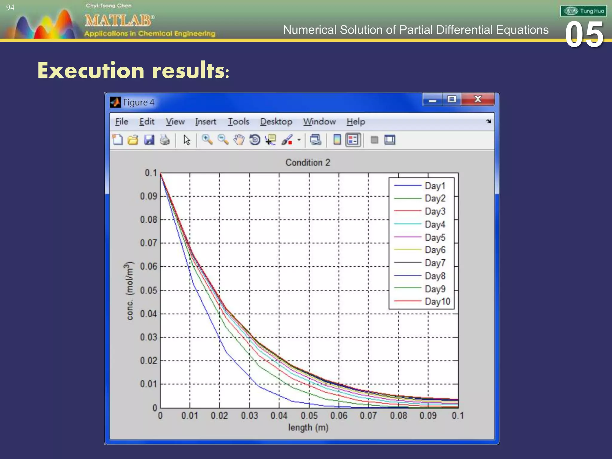
Task: Click the dock figure arrow in the menu bar
Action: tap(489, 121)
